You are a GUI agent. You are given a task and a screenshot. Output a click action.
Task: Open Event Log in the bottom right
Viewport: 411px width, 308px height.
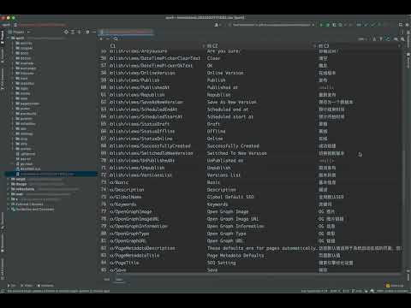396,285
